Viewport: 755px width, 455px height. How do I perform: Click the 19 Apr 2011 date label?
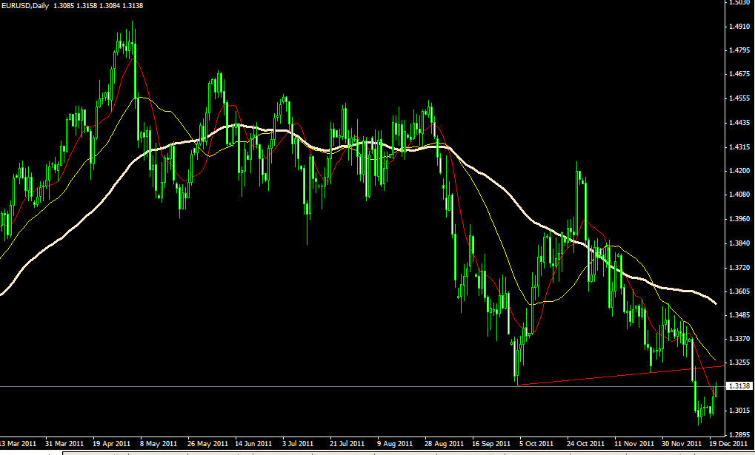pos(112,443)
